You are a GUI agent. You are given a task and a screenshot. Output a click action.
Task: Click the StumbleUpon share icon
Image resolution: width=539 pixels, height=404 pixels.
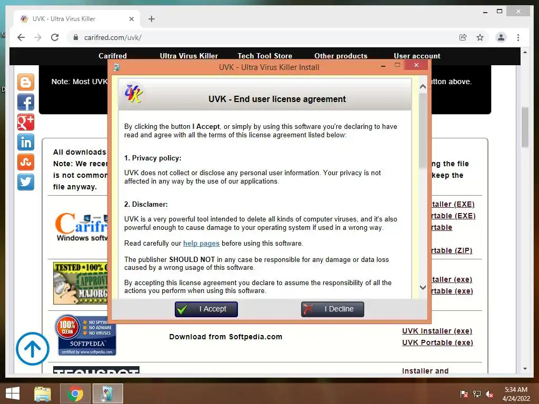[26, 162]
